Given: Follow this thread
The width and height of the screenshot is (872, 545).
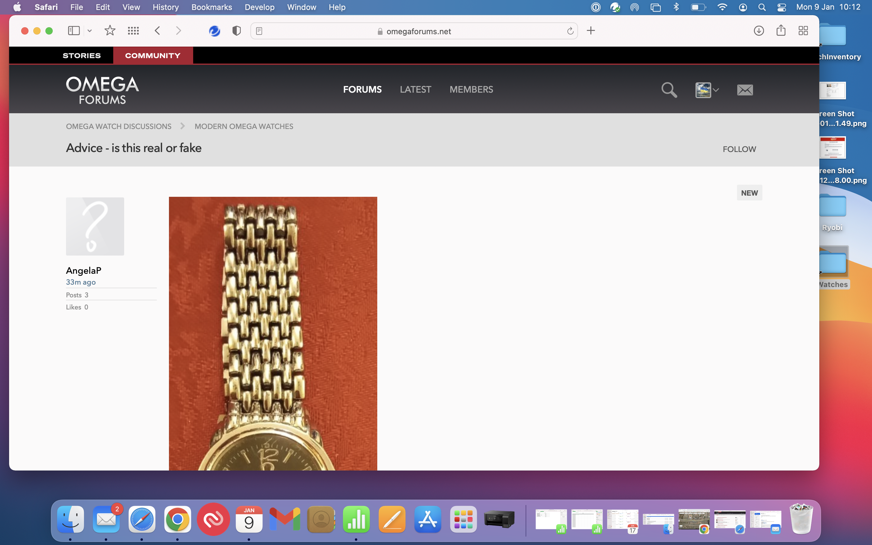Looking at the screenshot, I should [739, 149].
